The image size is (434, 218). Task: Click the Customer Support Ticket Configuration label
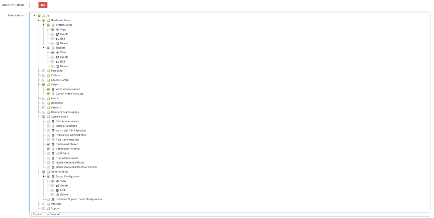(x=79, y=199)
